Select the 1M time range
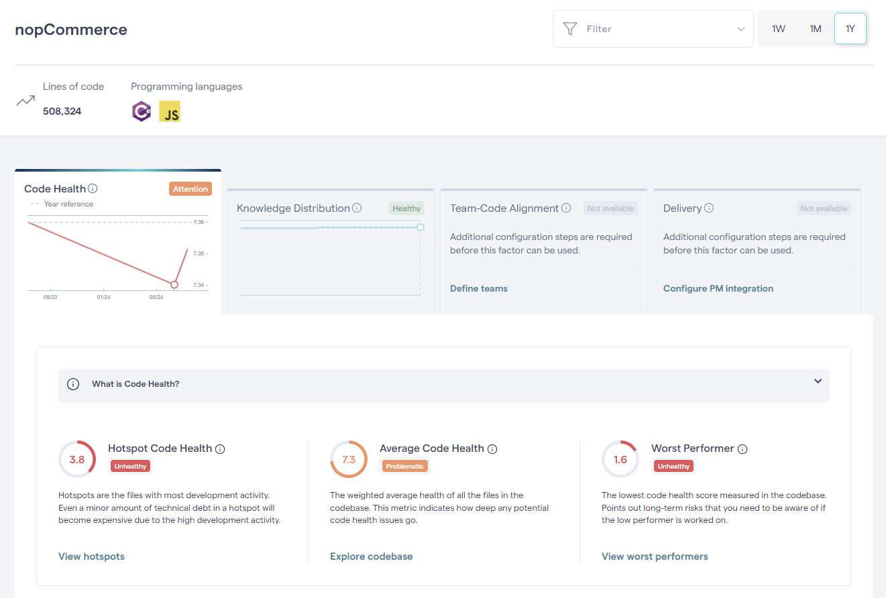Viewport: 886px width, 598px height. [x=815, y=29]
